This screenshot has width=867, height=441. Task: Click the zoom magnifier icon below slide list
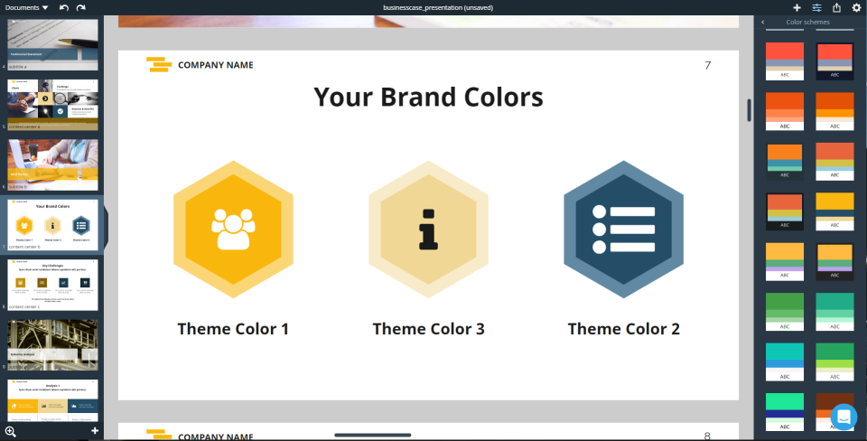click(11, 432)
